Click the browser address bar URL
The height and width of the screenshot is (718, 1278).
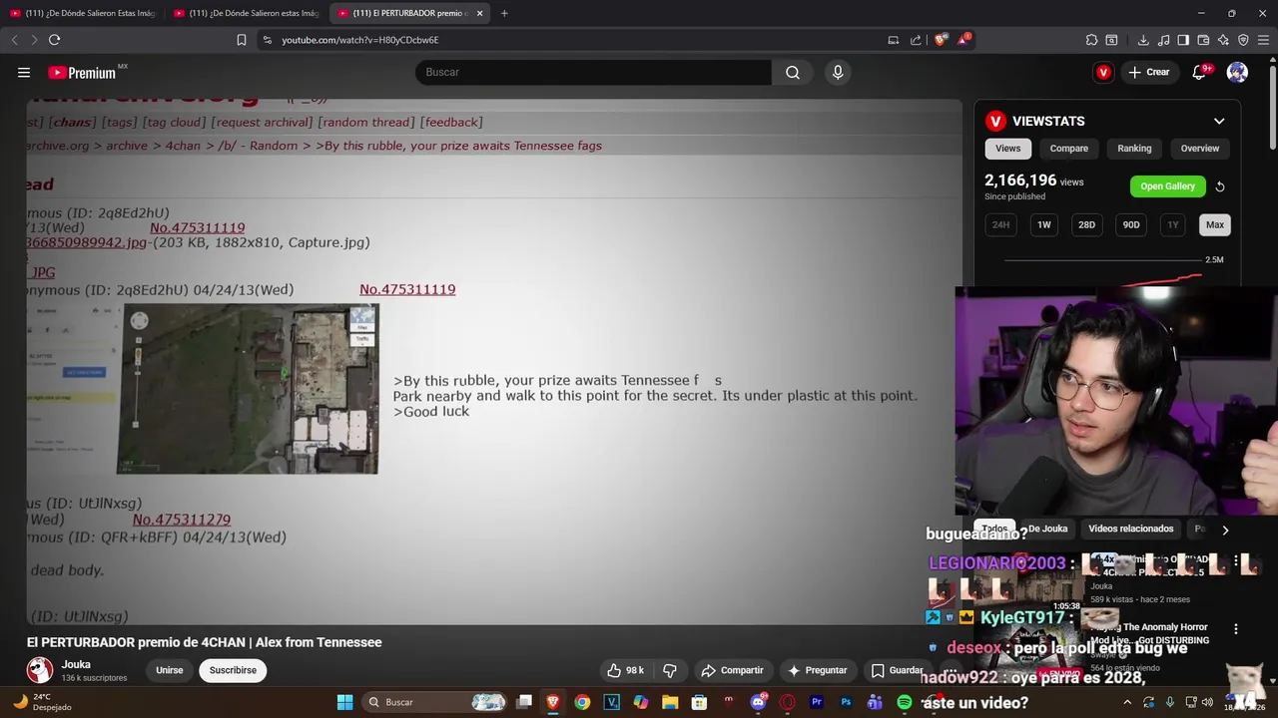(x=359, y=40)
